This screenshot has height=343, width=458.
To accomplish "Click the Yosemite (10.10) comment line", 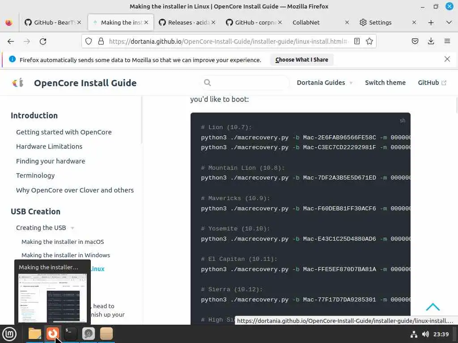I will (x=235, y=229).
